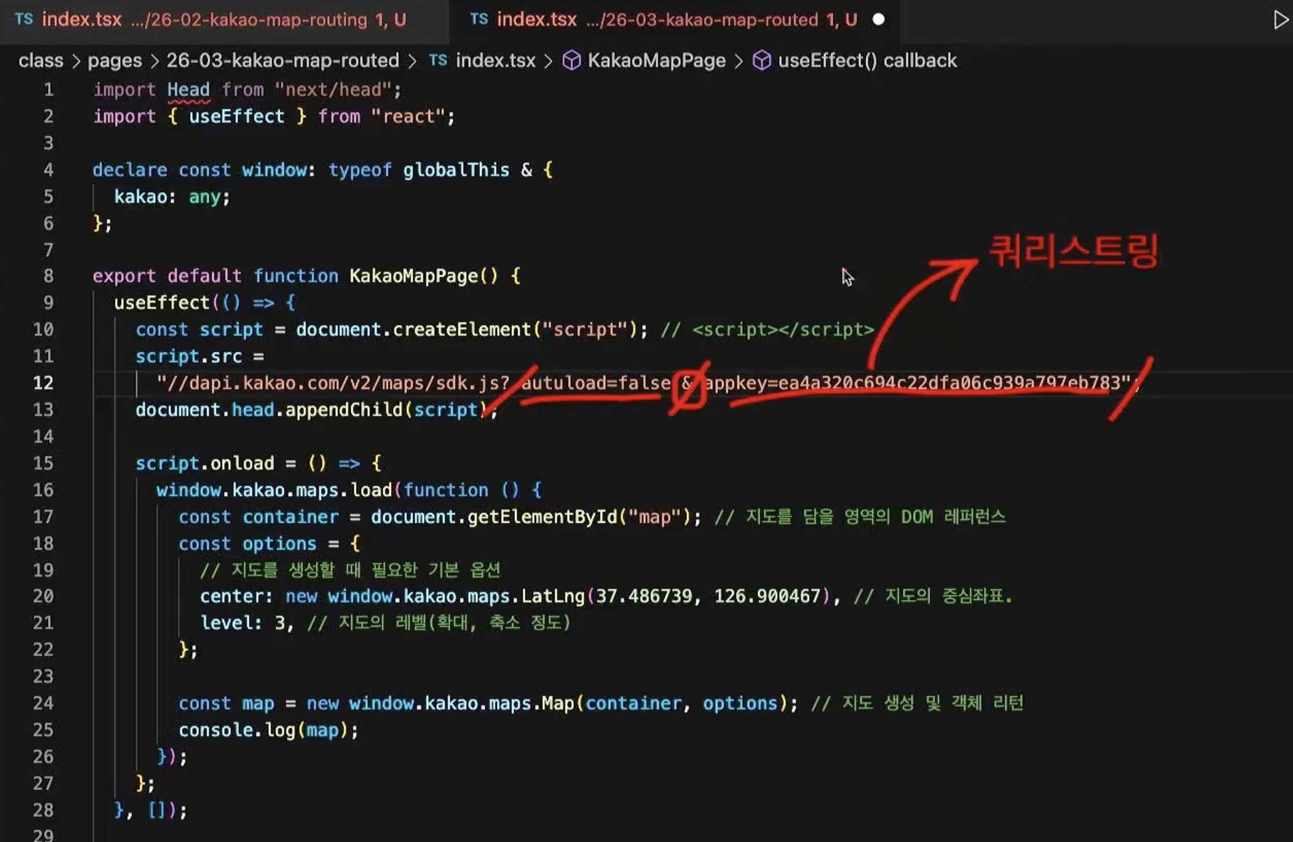Open the 'useEffect() callback' breadcrumb symbol
This screenshot has width=1293, height=842.
(867, 60)
